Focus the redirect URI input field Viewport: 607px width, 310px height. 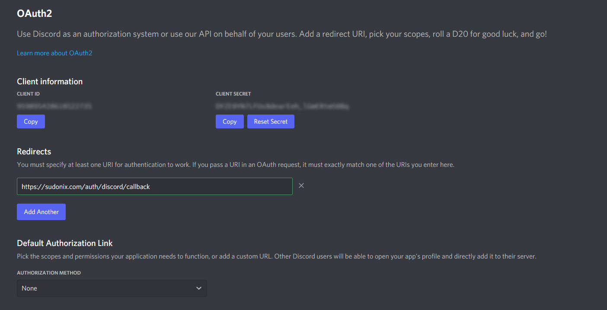click(154, 186)
